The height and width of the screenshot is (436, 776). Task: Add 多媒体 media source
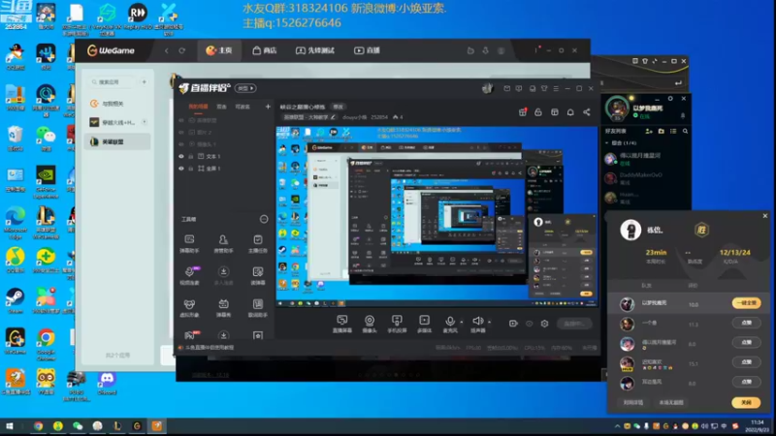[x=424, y=325]
